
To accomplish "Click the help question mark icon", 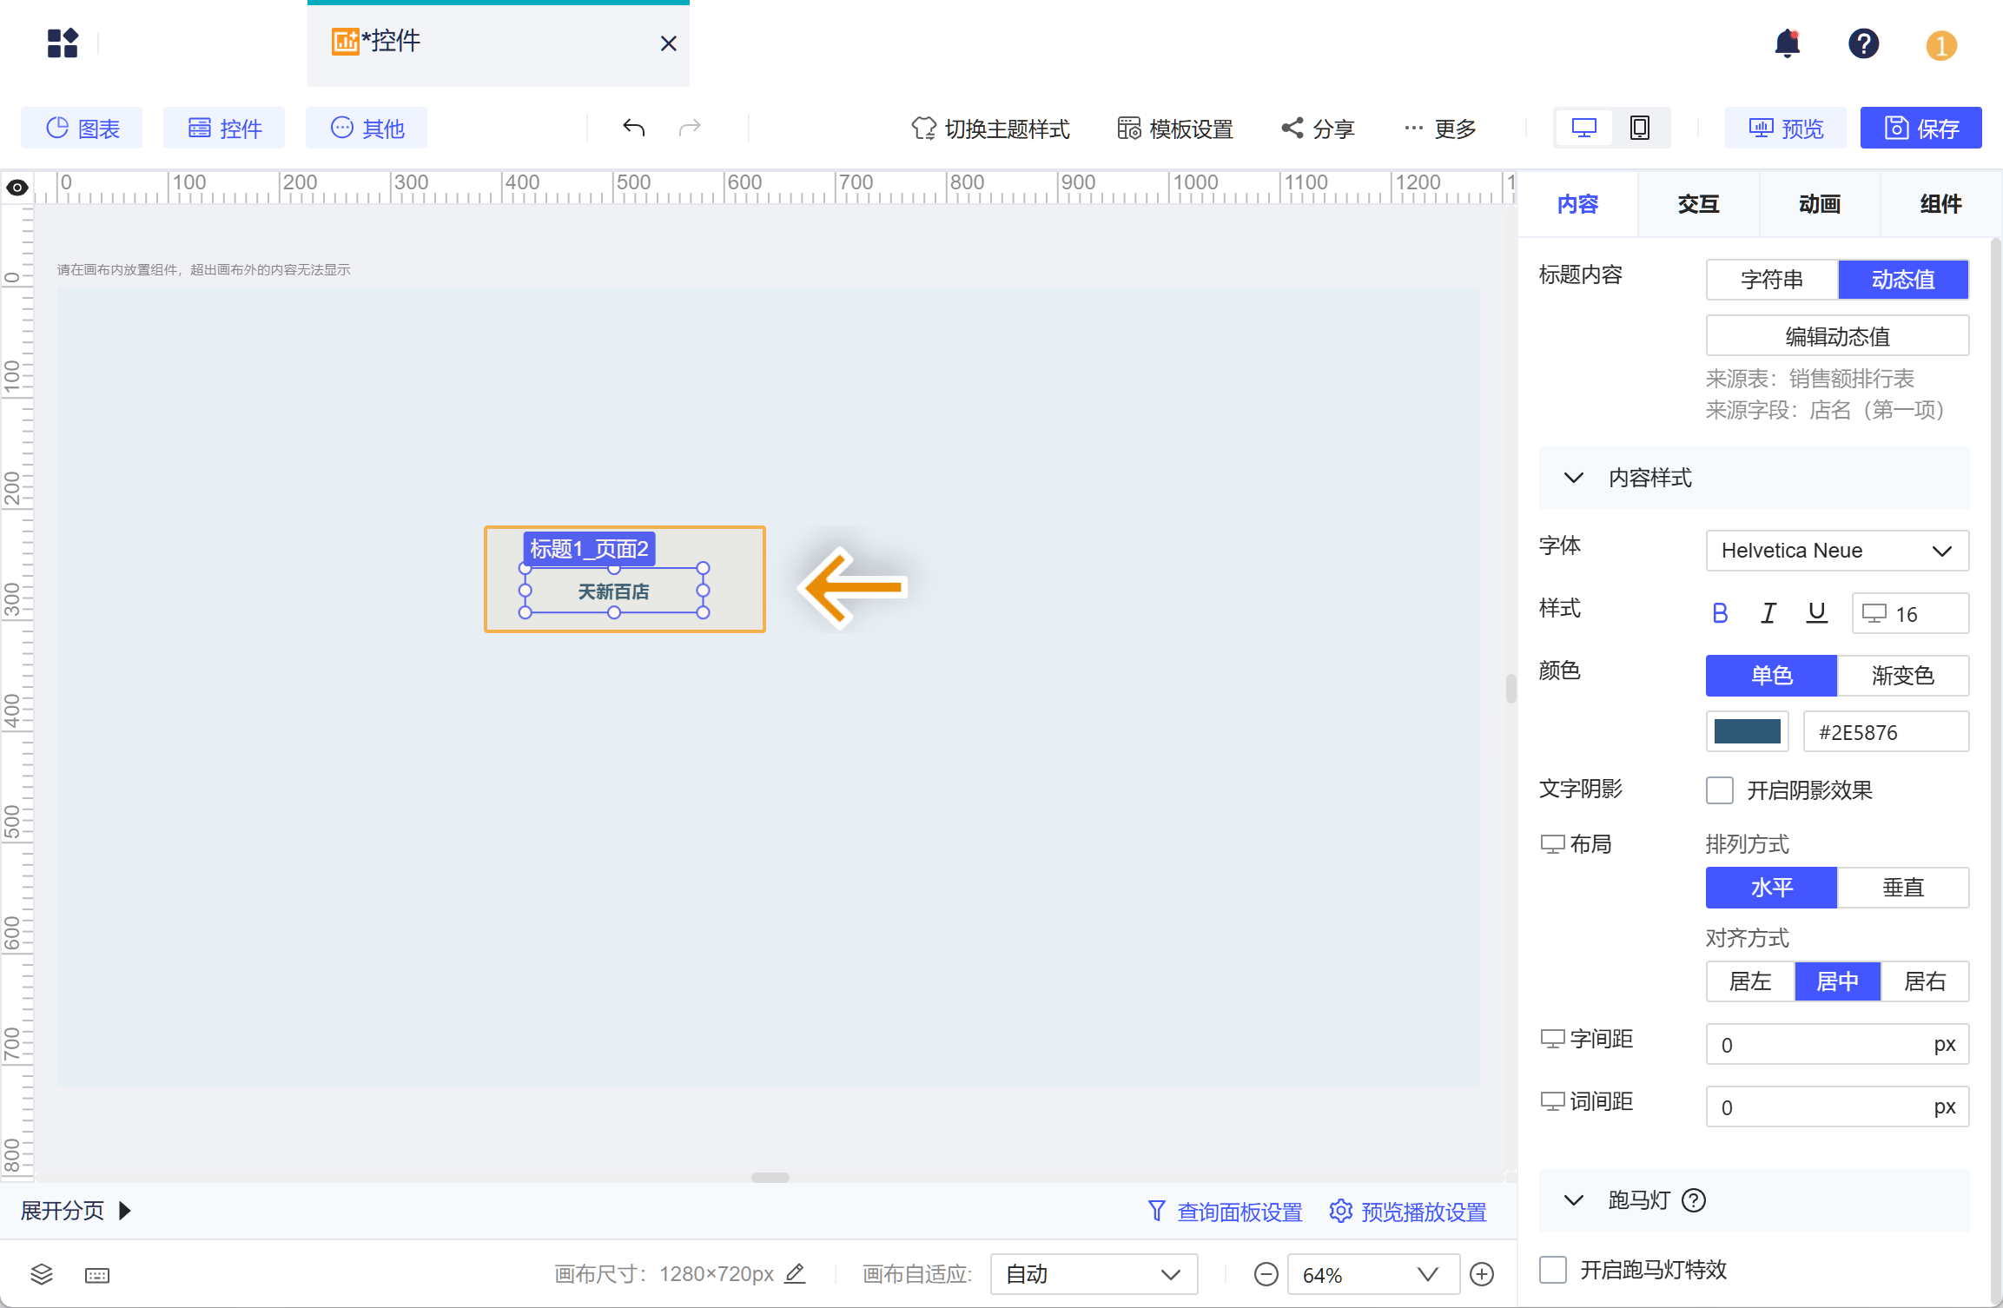I will click(x=1863, y=43).
